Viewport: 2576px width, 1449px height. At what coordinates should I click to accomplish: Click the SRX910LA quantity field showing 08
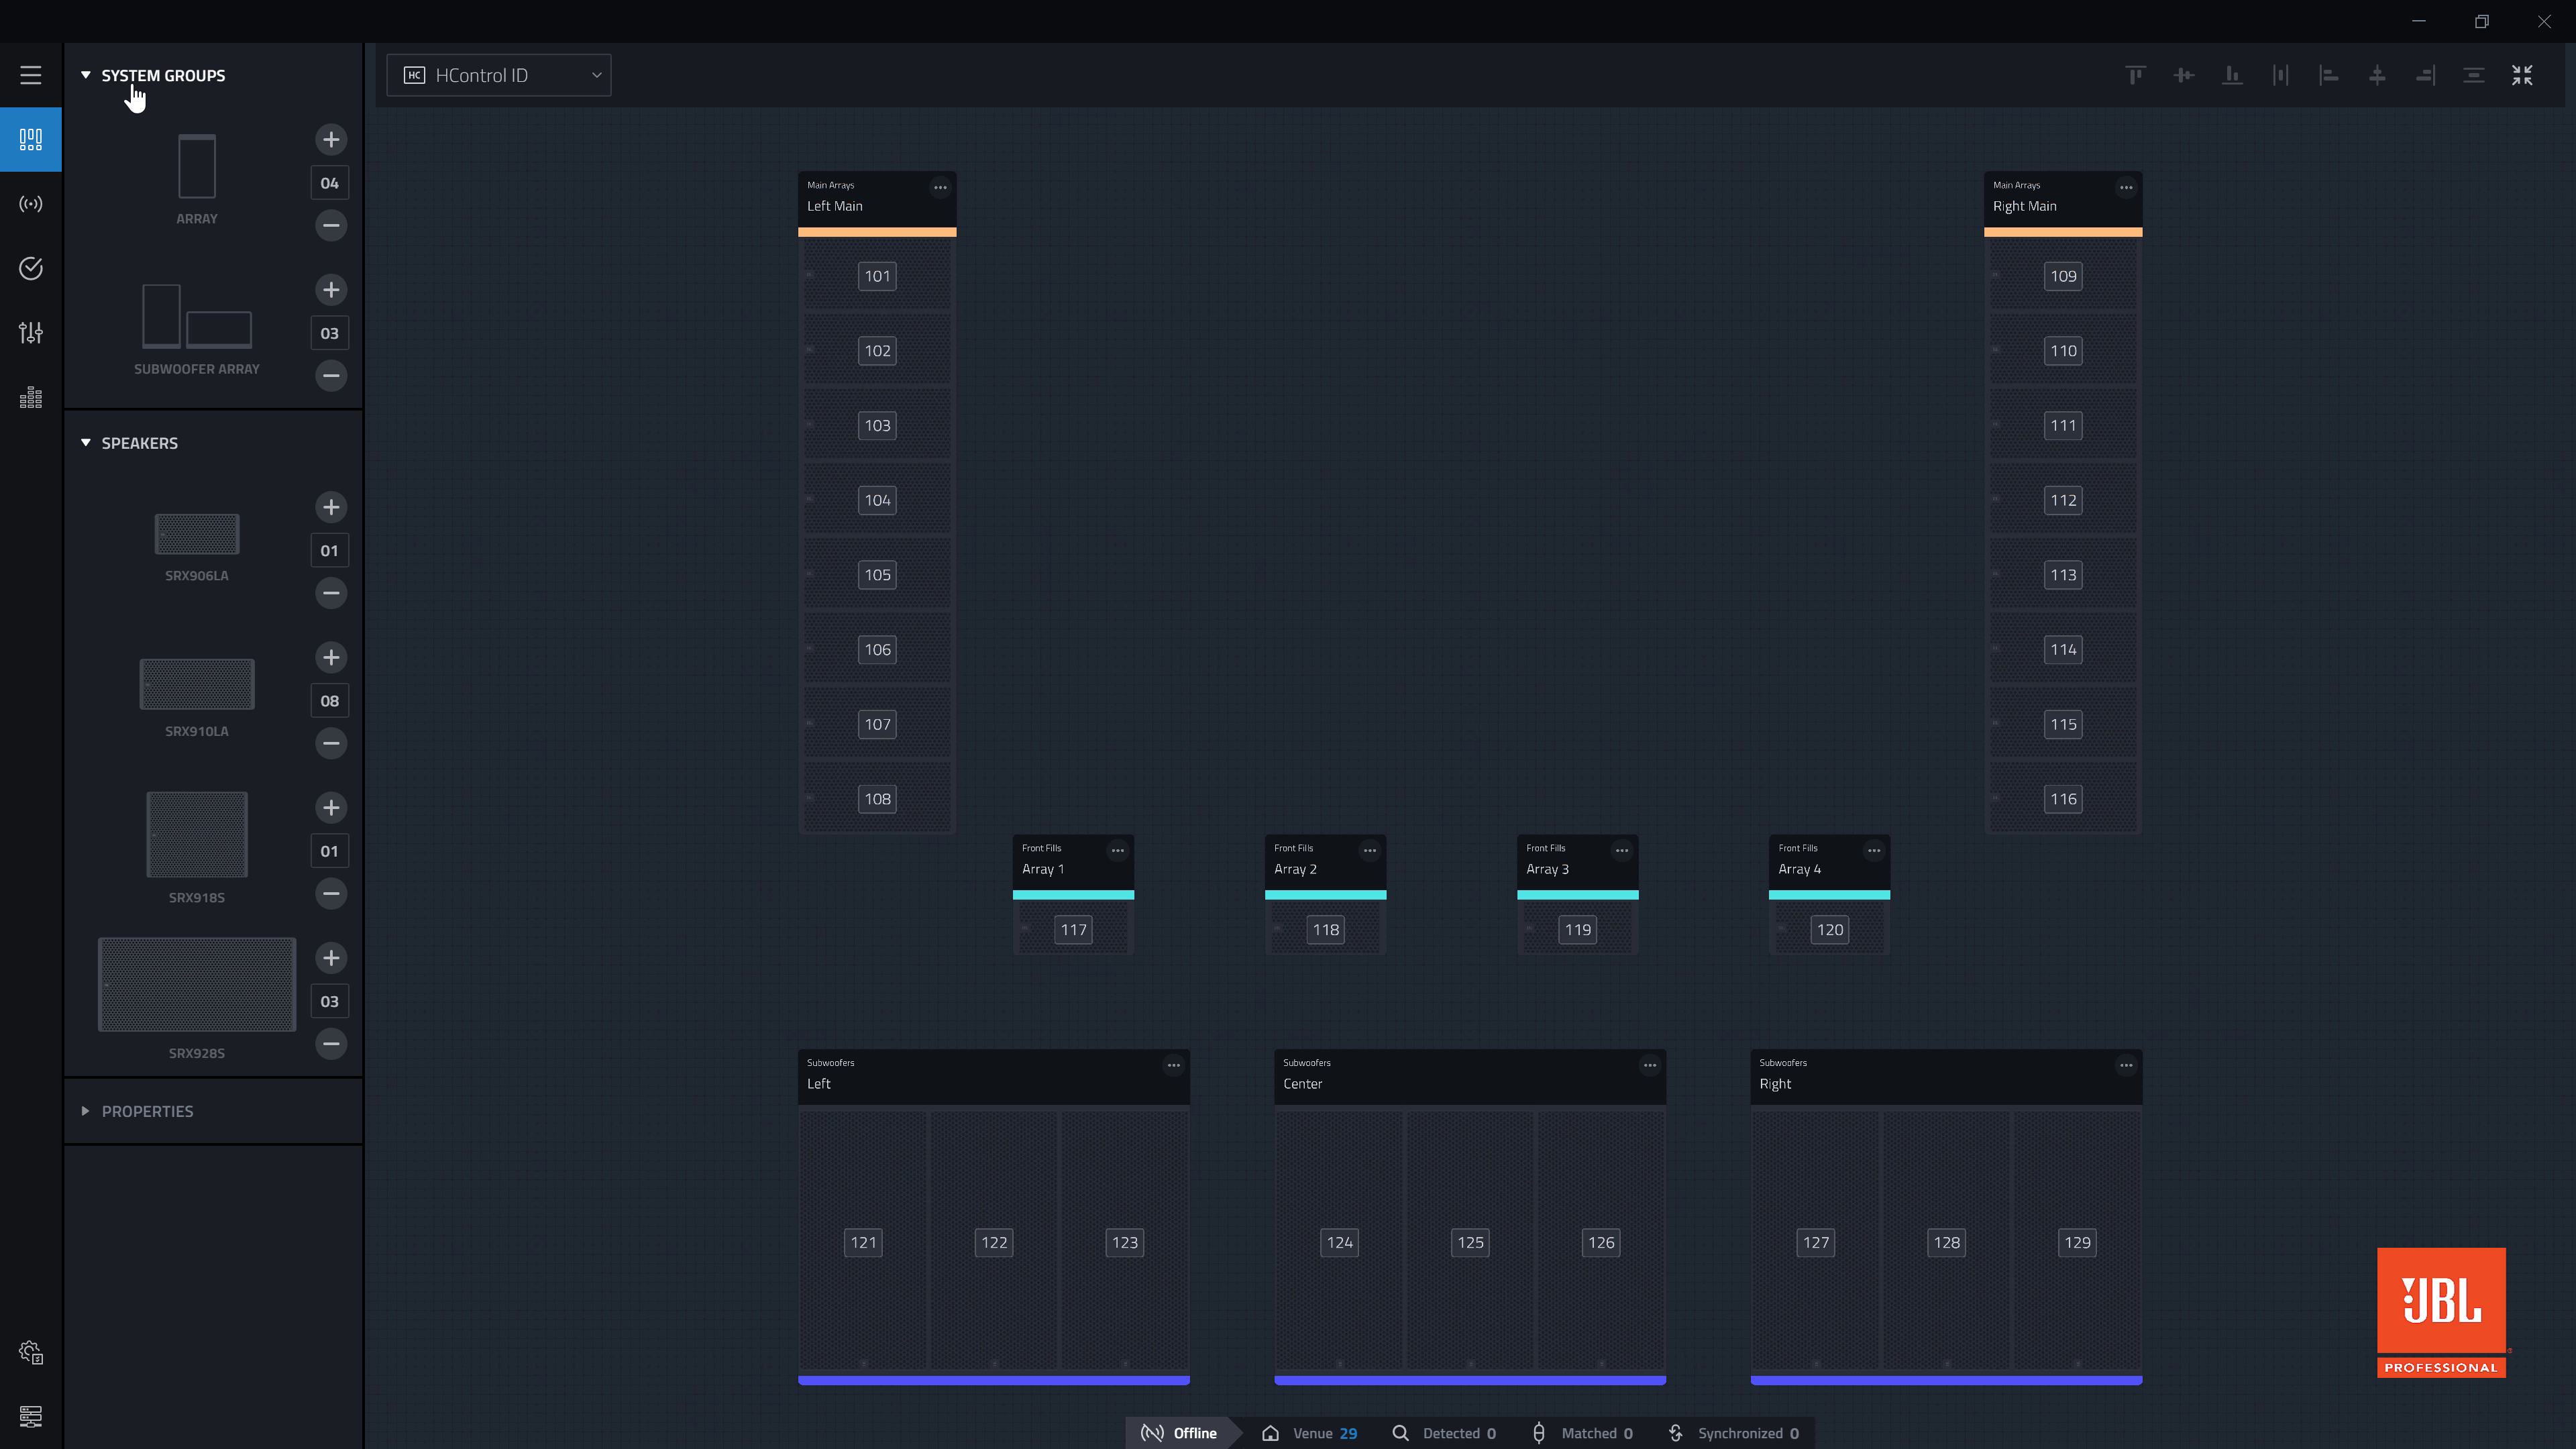(330, 701)
